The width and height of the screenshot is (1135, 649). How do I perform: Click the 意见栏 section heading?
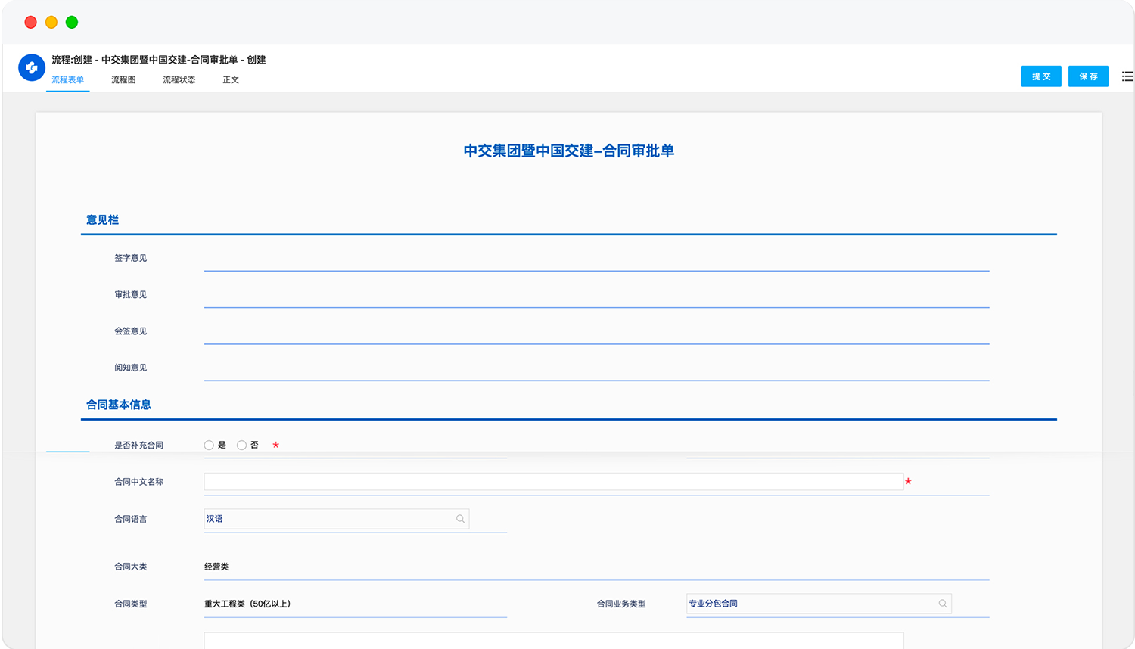coord(102,220)
